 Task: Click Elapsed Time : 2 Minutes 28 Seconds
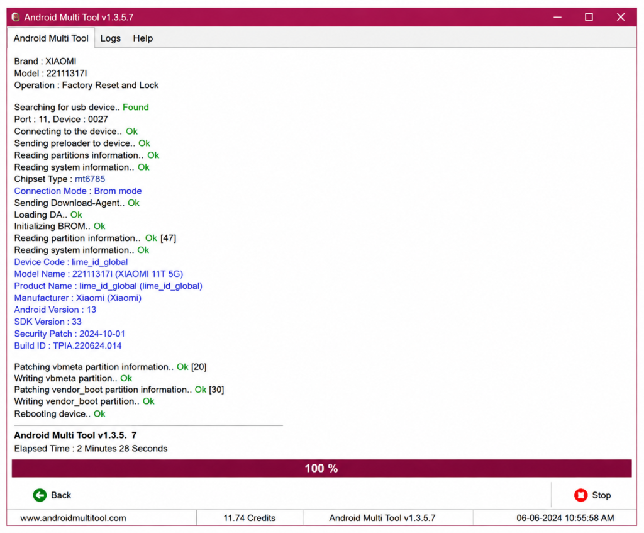(x=91, y=448)
